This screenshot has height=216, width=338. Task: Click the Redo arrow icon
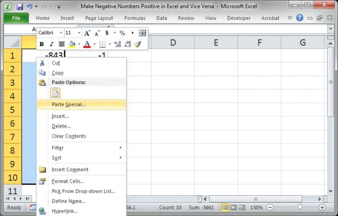[44, 6]
